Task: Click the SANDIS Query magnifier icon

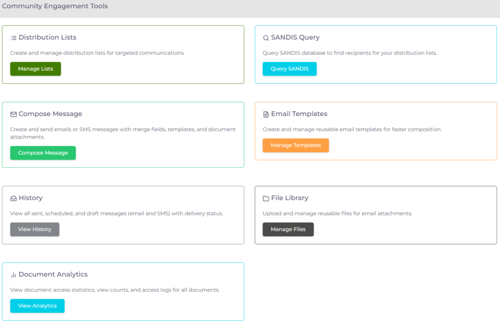Action: pos(266,38)
